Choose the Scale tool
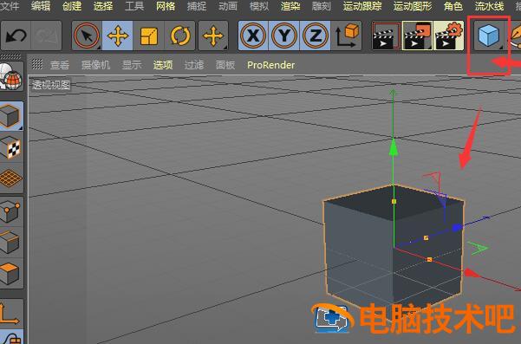The height and width of the screenshot is (344, 521). [x=148, y=36]
